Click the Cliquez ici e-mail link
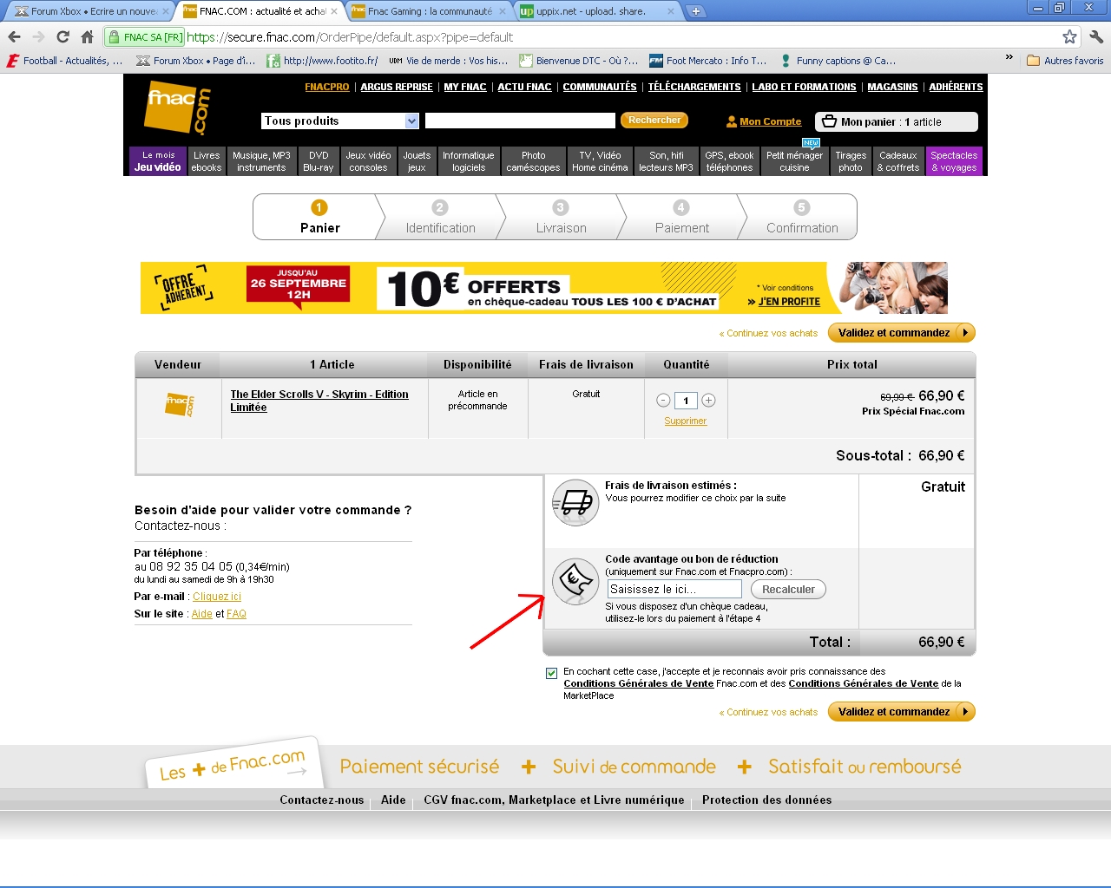This screenshot has height=888, width=1111. pos(217,597)
